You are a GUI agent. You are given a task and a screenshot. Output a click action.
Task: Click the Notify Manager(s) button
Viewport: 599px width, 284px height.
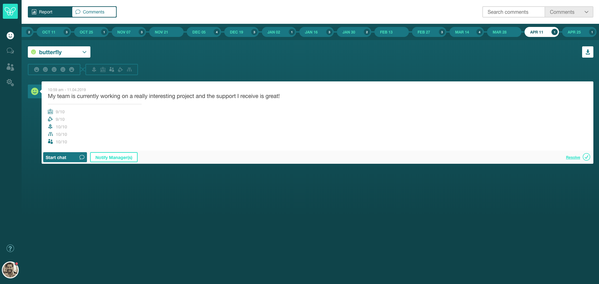pyautogui.click(x=114, y=157)
